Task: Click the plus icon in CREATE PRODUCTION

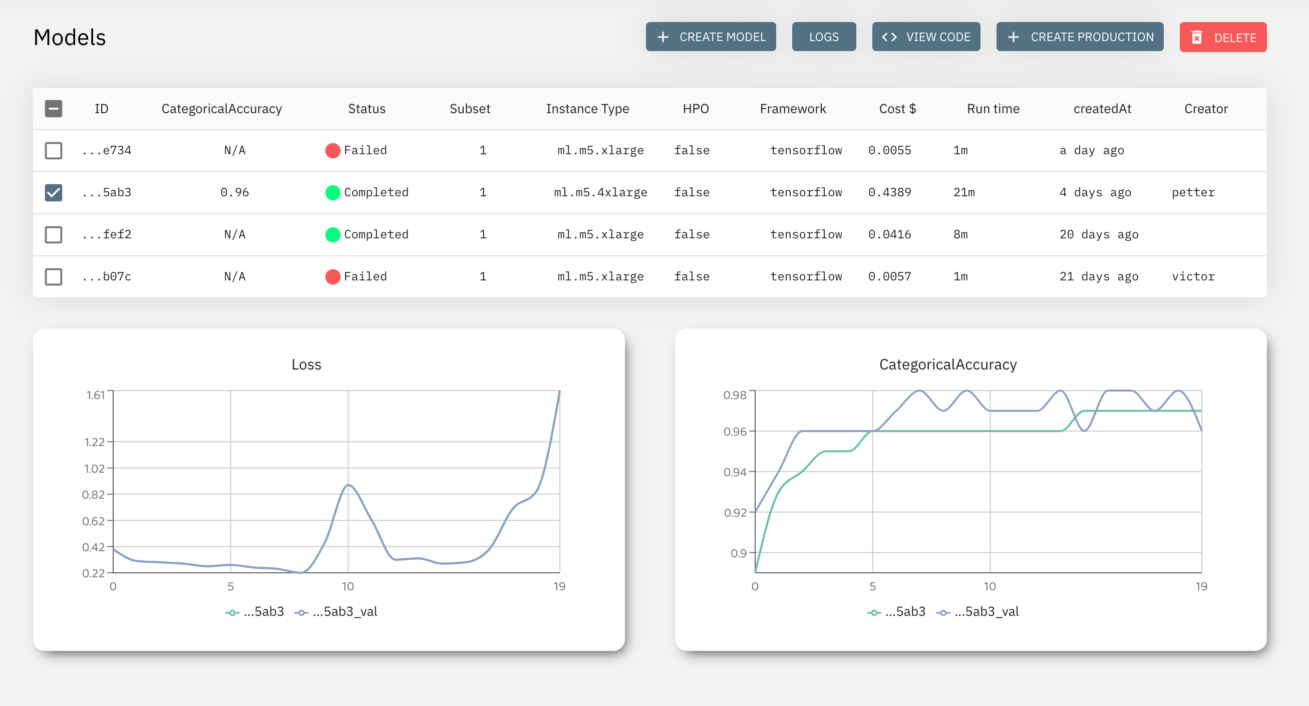Action: (x=1013, y=37)
